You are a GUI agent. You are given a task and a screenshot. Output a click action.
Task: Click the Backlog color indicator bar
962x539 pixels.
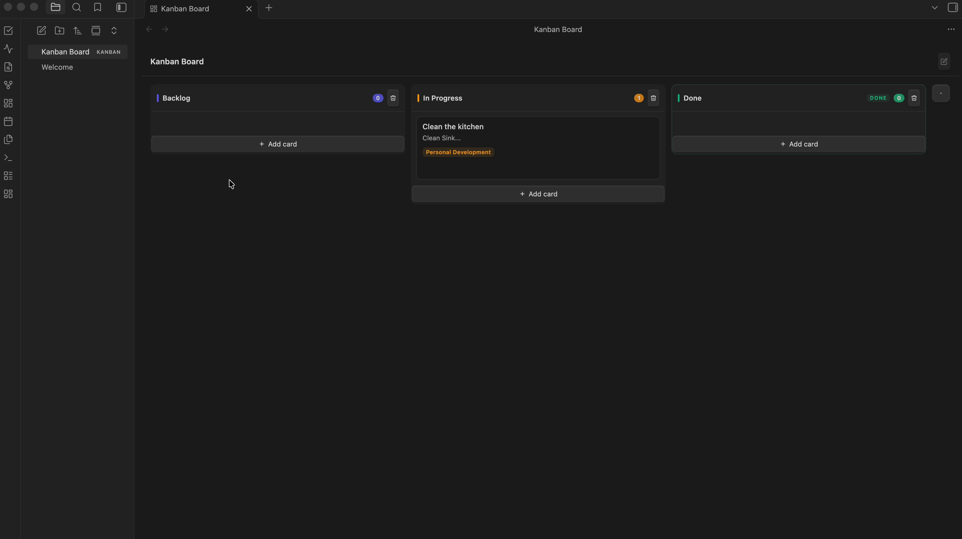(x=158, y=98)
